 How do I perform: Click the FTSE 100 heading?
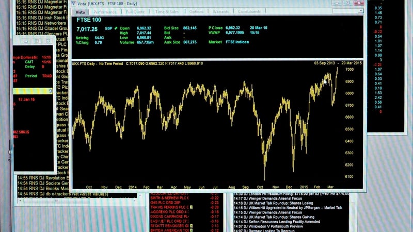click(89, 20)
